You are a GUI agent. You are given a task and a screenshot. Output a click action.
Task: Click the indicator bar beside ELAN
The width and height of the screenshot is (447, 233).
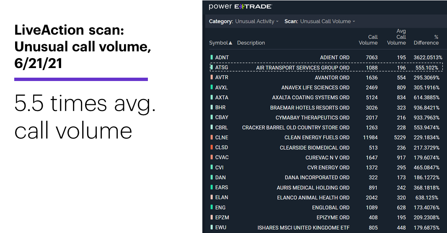[212, 197]
